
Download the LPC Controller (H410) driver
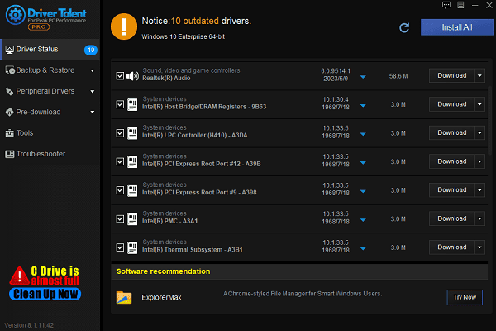451,132
